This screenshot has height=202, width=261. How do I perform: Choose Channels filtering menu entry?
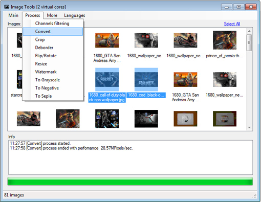pyautogui.click(x=53, y=24)
